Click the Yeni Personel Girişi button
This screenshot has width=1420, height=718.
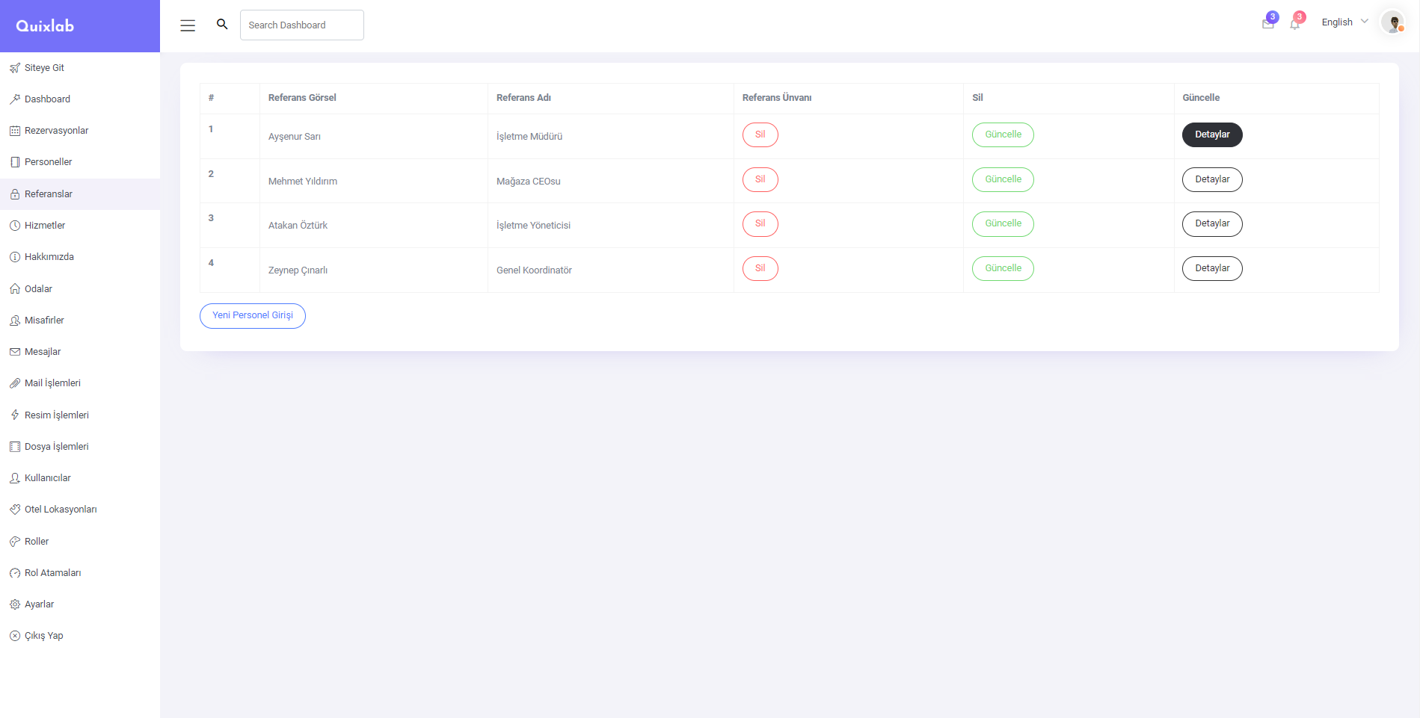[x=253, y=315]
